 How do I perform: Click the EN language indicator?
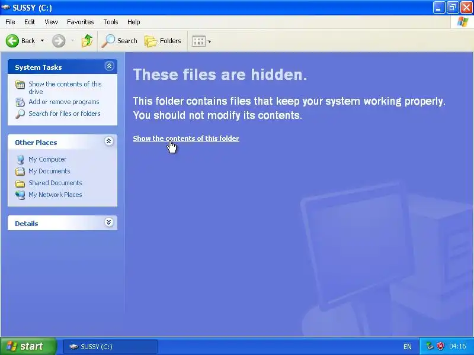pyautogui.click(x=408, y=347)
